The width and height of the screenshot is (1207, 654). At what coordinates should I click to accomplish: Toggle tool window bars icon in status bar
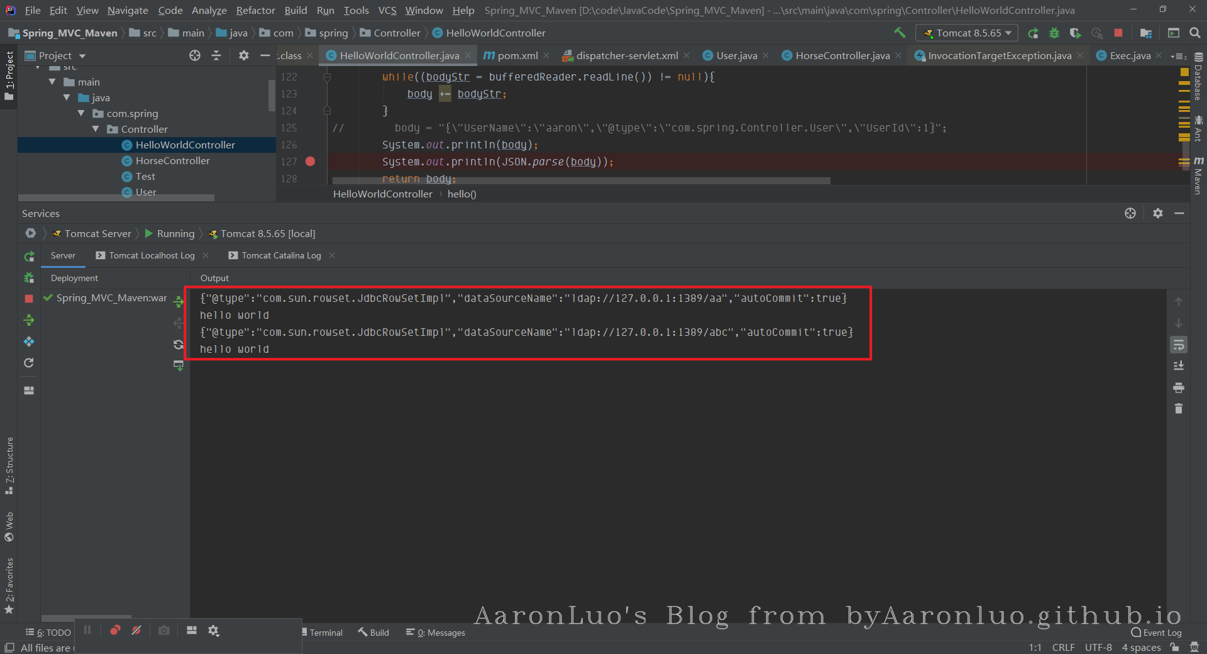[9, 647]
